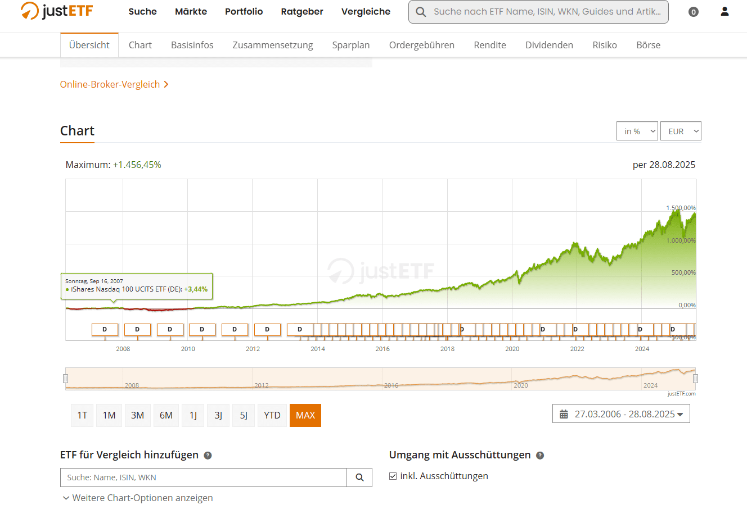The width and height of the screenshot is (747, 523).
Task: Switch to the Sparplan tab
Action: point(351,45)
